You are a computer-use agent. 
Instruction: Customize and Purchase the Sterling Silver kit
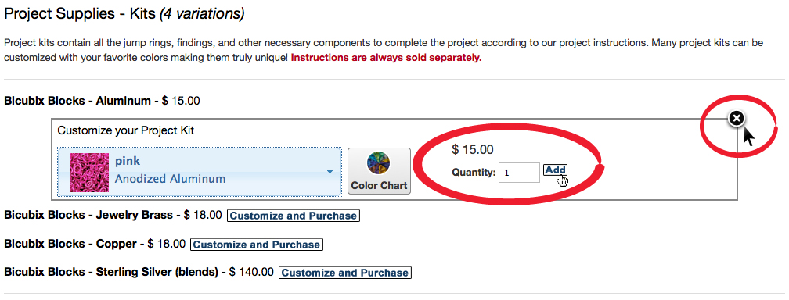[345, 273]
